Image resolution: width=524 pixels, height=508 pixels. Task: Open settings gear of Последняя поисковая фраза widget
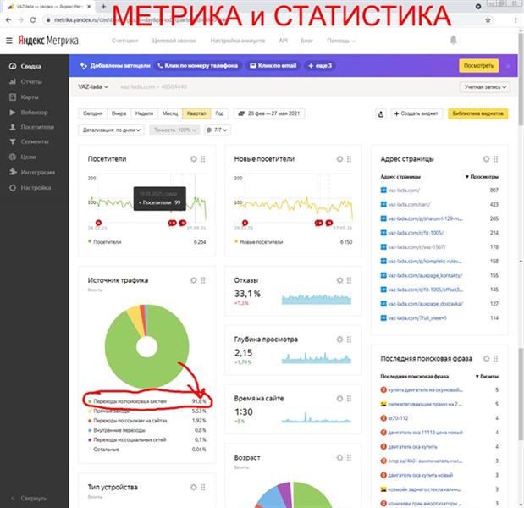coord(486,359)
